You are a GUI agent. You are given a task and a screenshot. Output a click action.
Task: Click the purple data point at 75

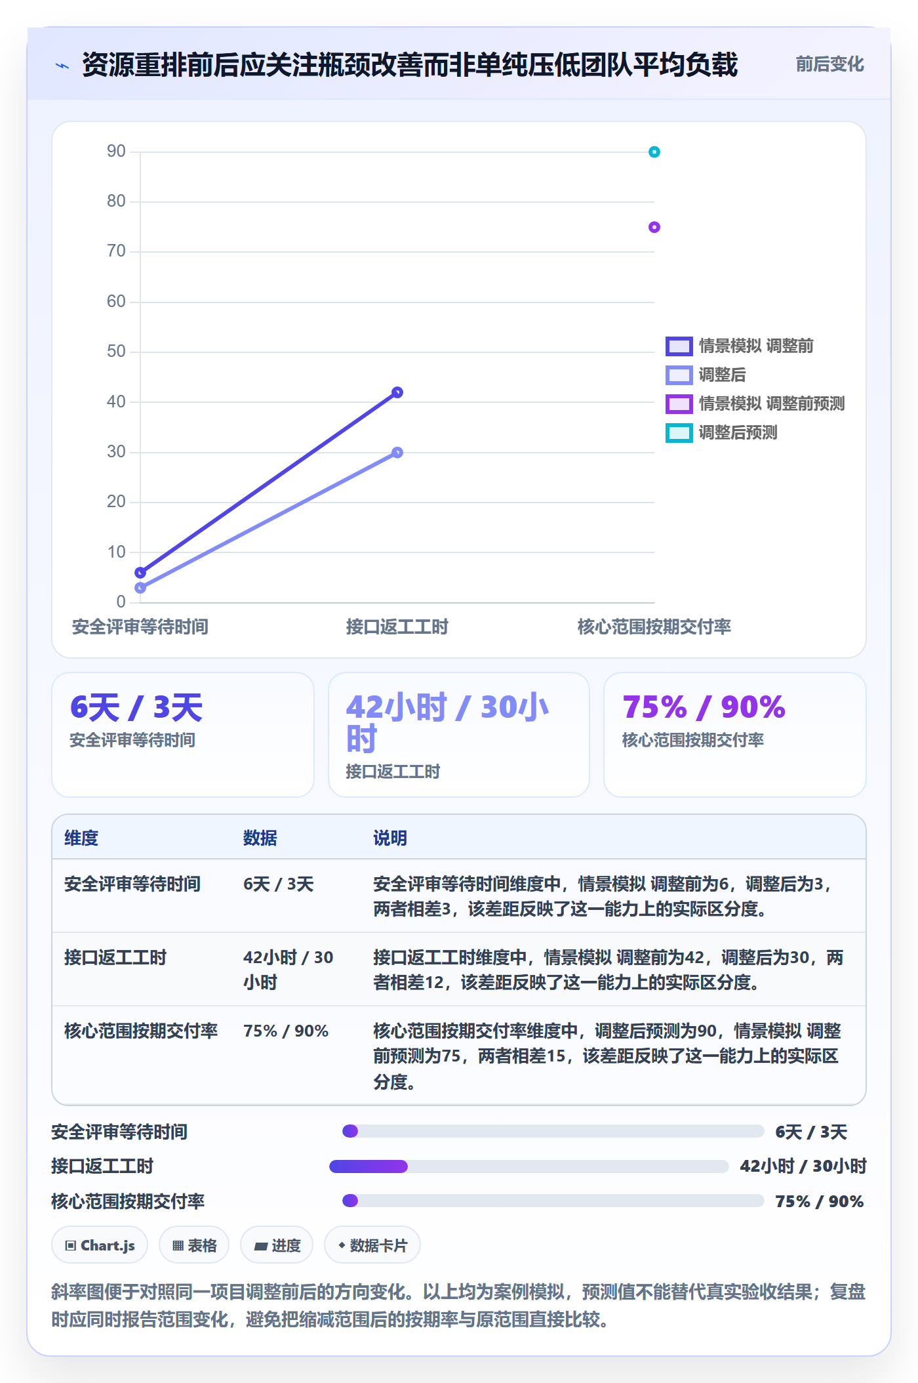pos(654,227)
